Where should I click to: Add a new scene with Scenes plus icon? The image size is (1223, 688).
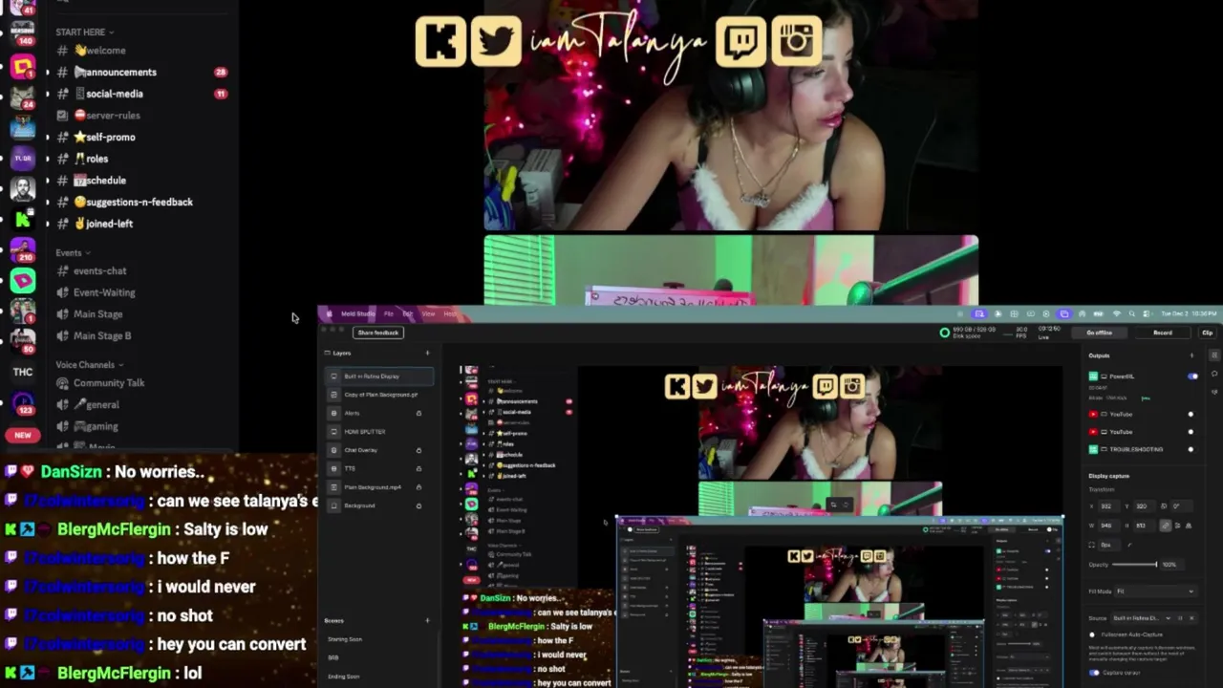coord(427,621)
